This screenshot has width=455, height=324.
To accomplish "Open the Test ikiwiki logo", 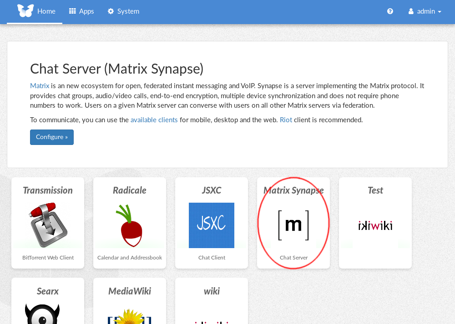I will pos(375,225).
